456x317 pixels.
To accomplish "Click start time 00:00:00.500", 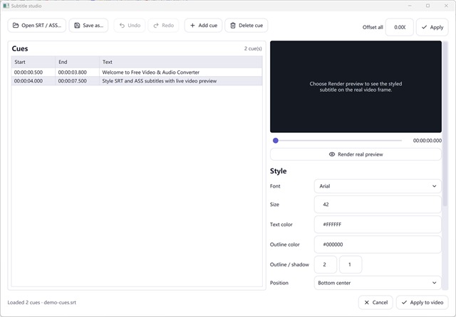I will [x=28, y=72].
